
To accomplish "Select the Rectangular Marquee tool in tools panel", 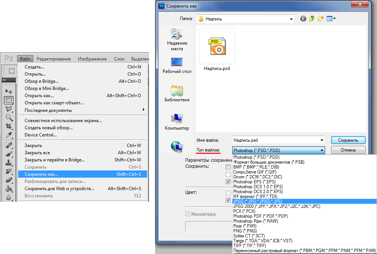I will pos(9,100).
